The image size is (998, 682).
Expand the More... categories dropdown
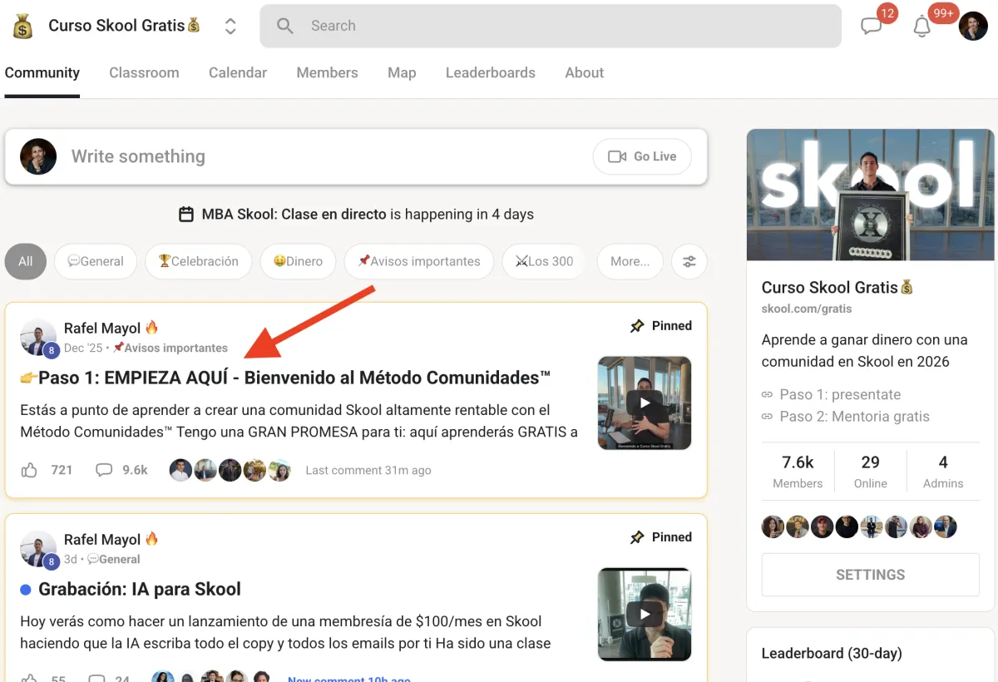(630, 261)
